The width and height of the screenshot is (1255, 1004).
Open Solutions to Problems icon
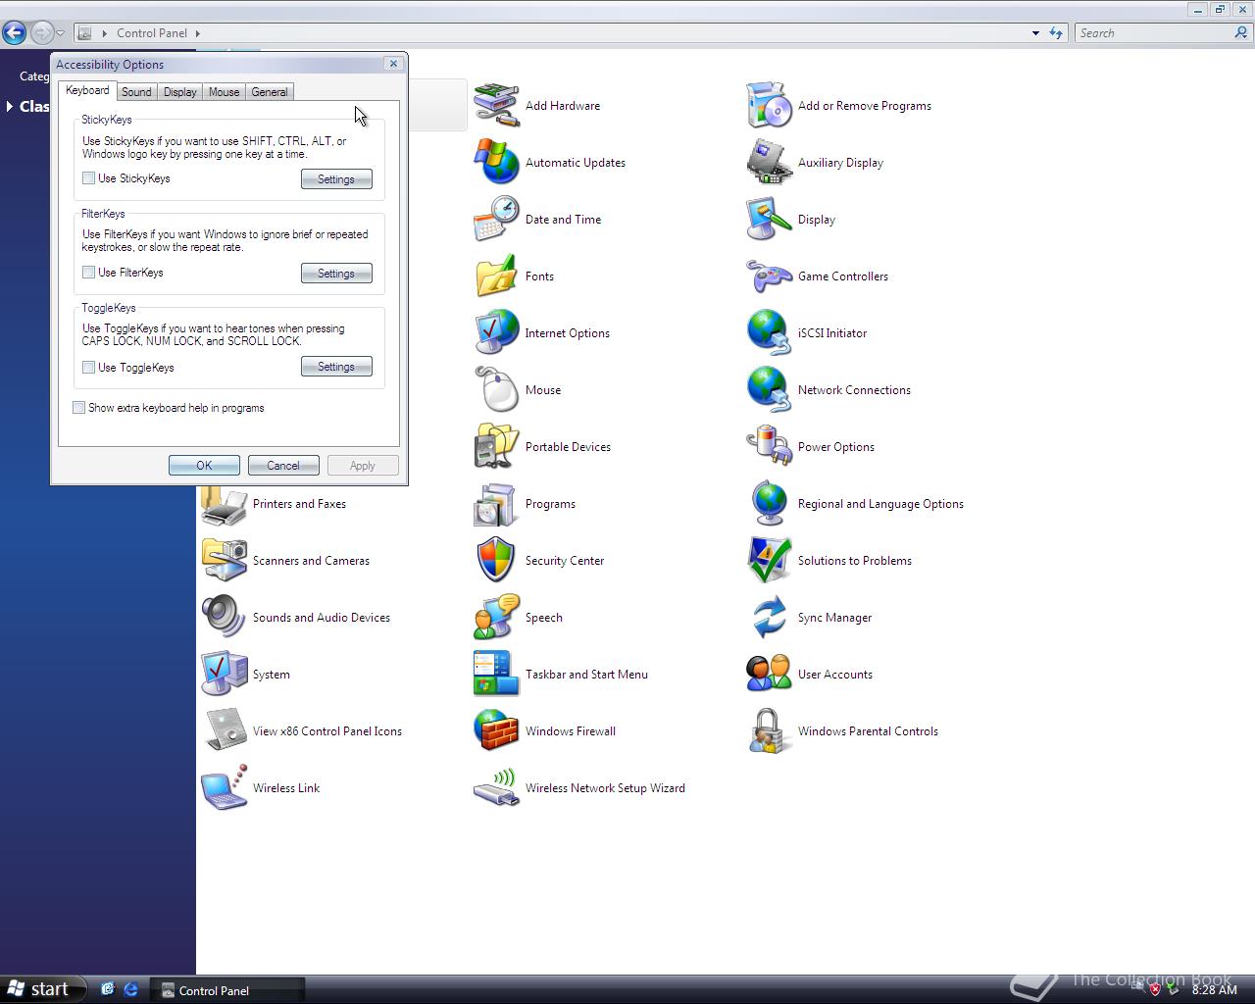point(769,561)
